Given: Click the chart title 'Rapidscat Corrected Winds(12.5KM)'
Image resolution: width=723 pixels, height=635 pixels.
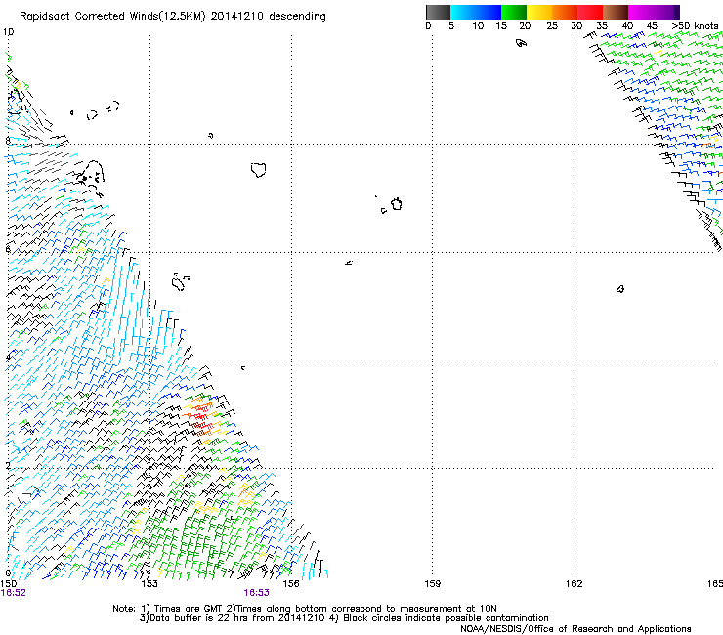Looking at the screenshot, I should point(112,17).
